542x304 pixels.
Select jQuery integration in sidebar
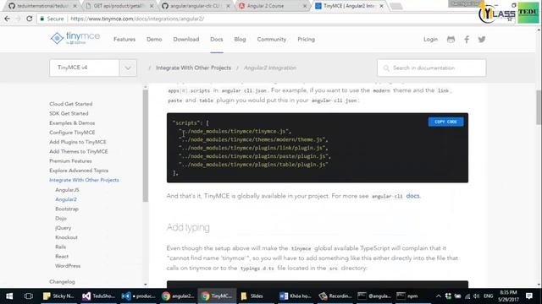(x=63, y=228)
